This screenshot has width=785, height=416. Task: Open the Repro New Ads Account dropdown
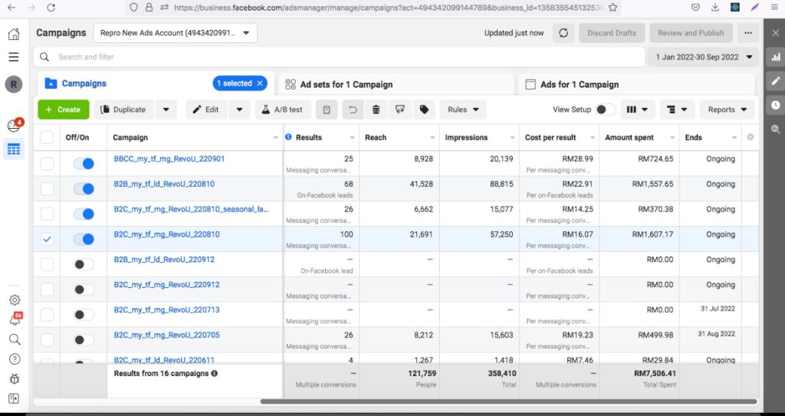pos(176,33)
